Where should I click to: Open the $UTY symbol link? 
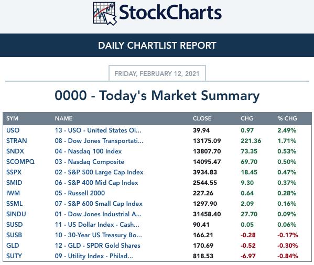click(x=14, y=256)
